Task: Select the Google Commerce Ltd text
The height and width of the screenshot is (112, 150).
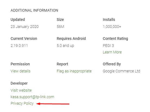Action: click(x=122, y=71)
